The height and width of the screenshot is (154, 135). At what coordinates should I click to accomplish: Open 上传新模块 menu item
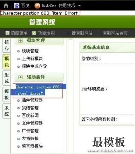coord(32,59)
